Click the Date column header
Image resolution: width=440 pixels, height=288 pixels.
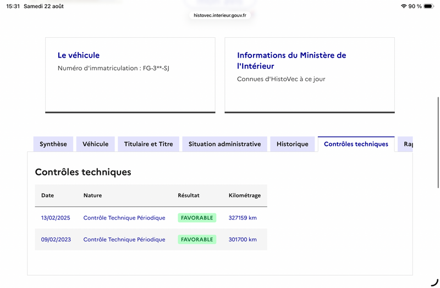point(47,195)
